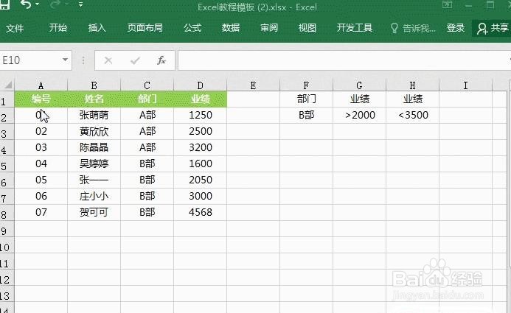Click the 告诉我 lightbulb search box
This screenshot has width=511, height=313.
(413, 28)
